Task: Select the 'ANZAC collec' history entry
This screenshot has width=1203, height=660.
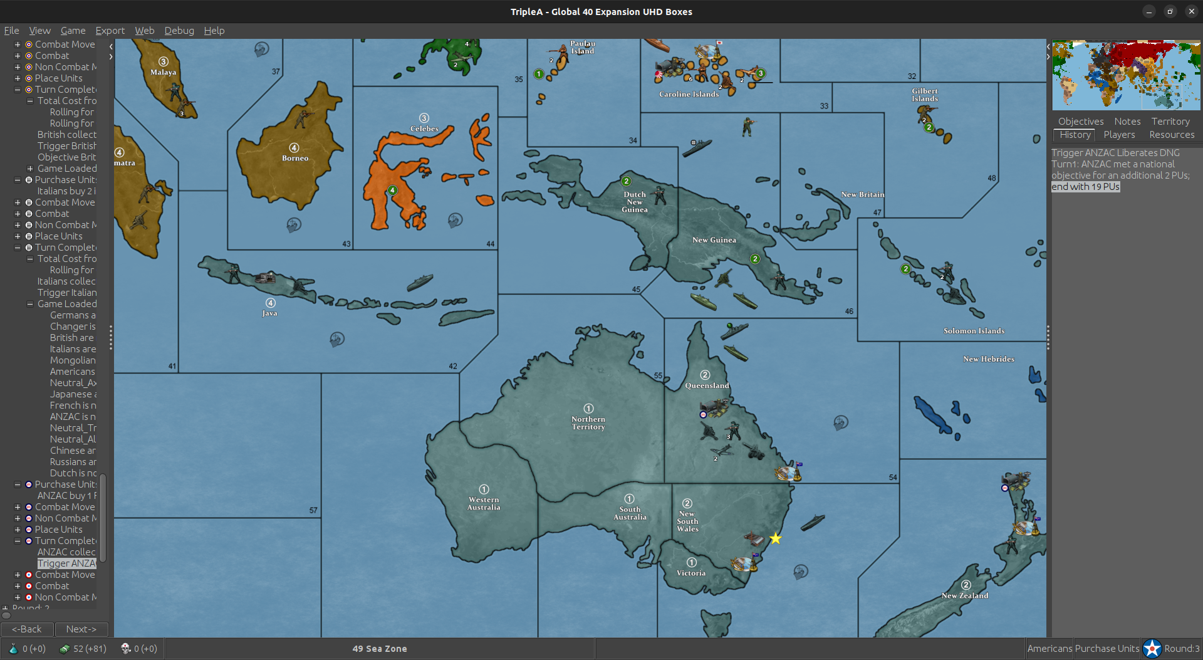Action: coord(66,552)
